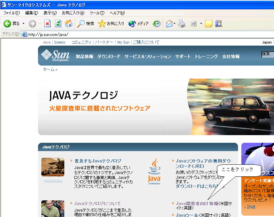Open サポート in the Sun navigation bar
Image resolution: width=274 pixels, height=217 pixels.
coord(183,56)
